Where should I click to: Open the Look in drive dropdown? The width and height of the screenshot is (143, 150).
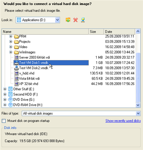pos(57,20)
